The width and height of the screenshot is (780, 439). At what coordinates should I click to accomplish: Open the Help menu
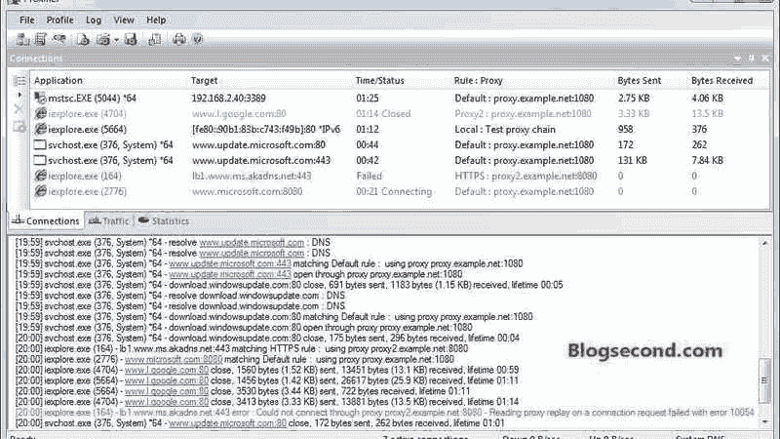click(x=156, y=20)
